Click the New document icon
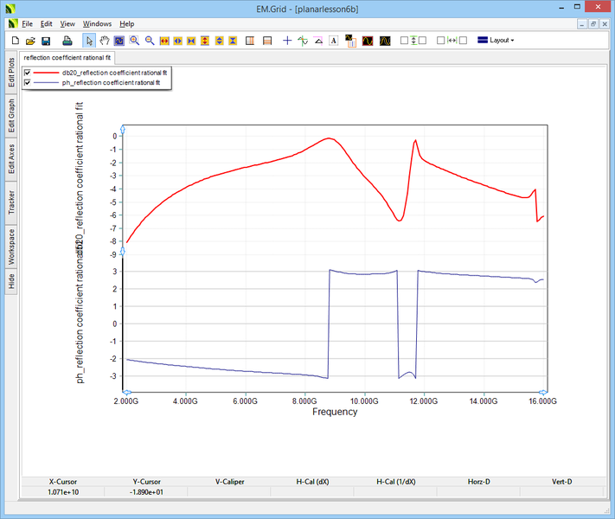 tap(15, 41)
